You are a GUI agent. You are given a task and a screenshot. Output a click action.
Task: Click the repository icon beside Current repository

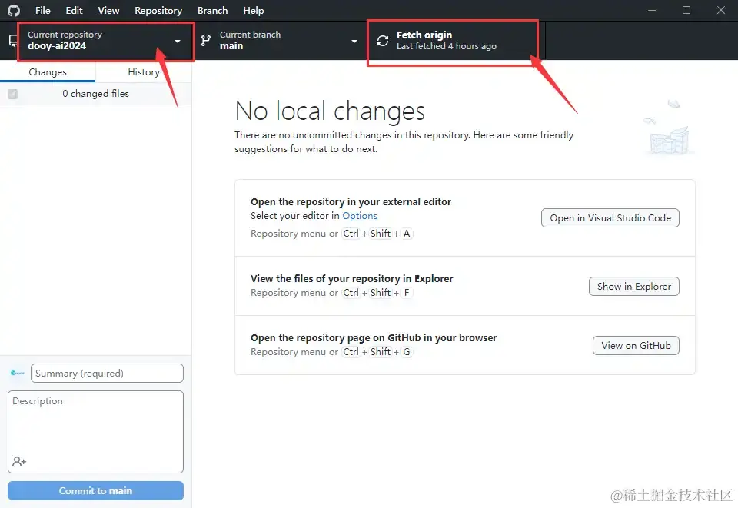tap(13, 41)
